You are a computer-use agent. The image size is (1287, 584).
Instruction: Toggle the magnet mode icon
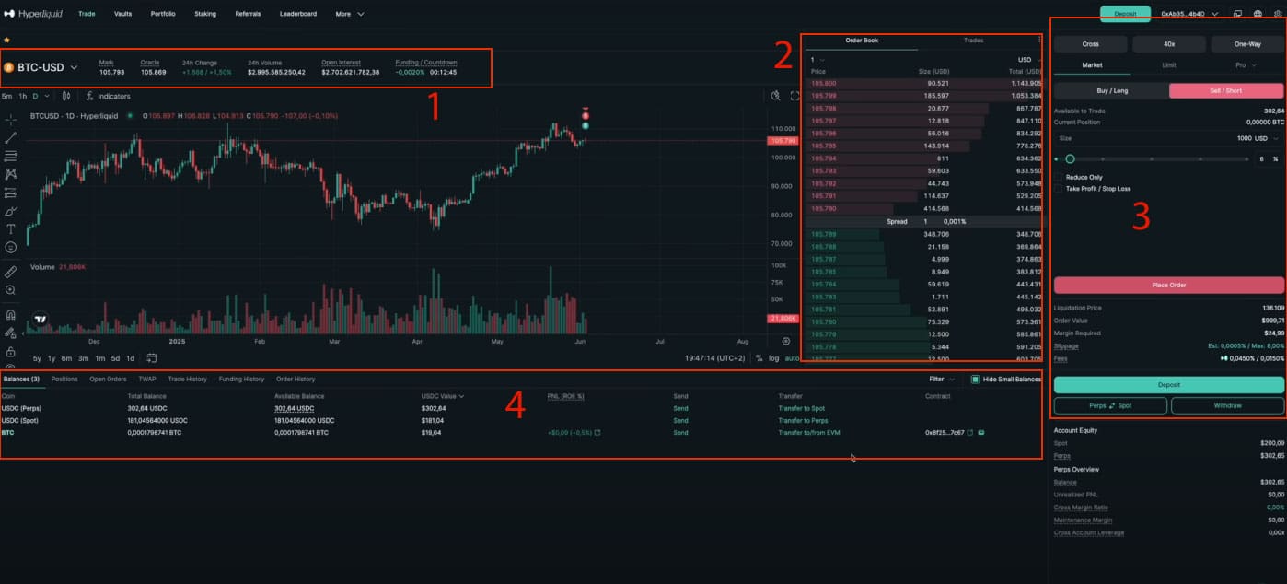point(10,315)
